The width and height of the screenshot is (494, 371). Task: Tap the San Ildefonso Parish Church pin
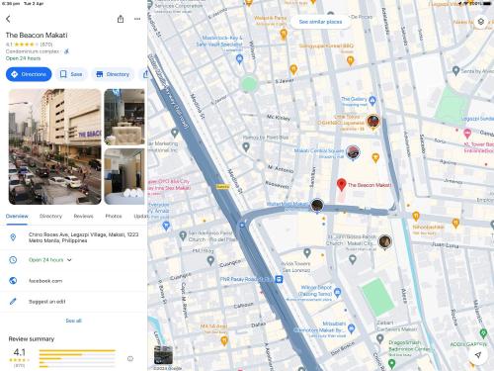point(183,235)
